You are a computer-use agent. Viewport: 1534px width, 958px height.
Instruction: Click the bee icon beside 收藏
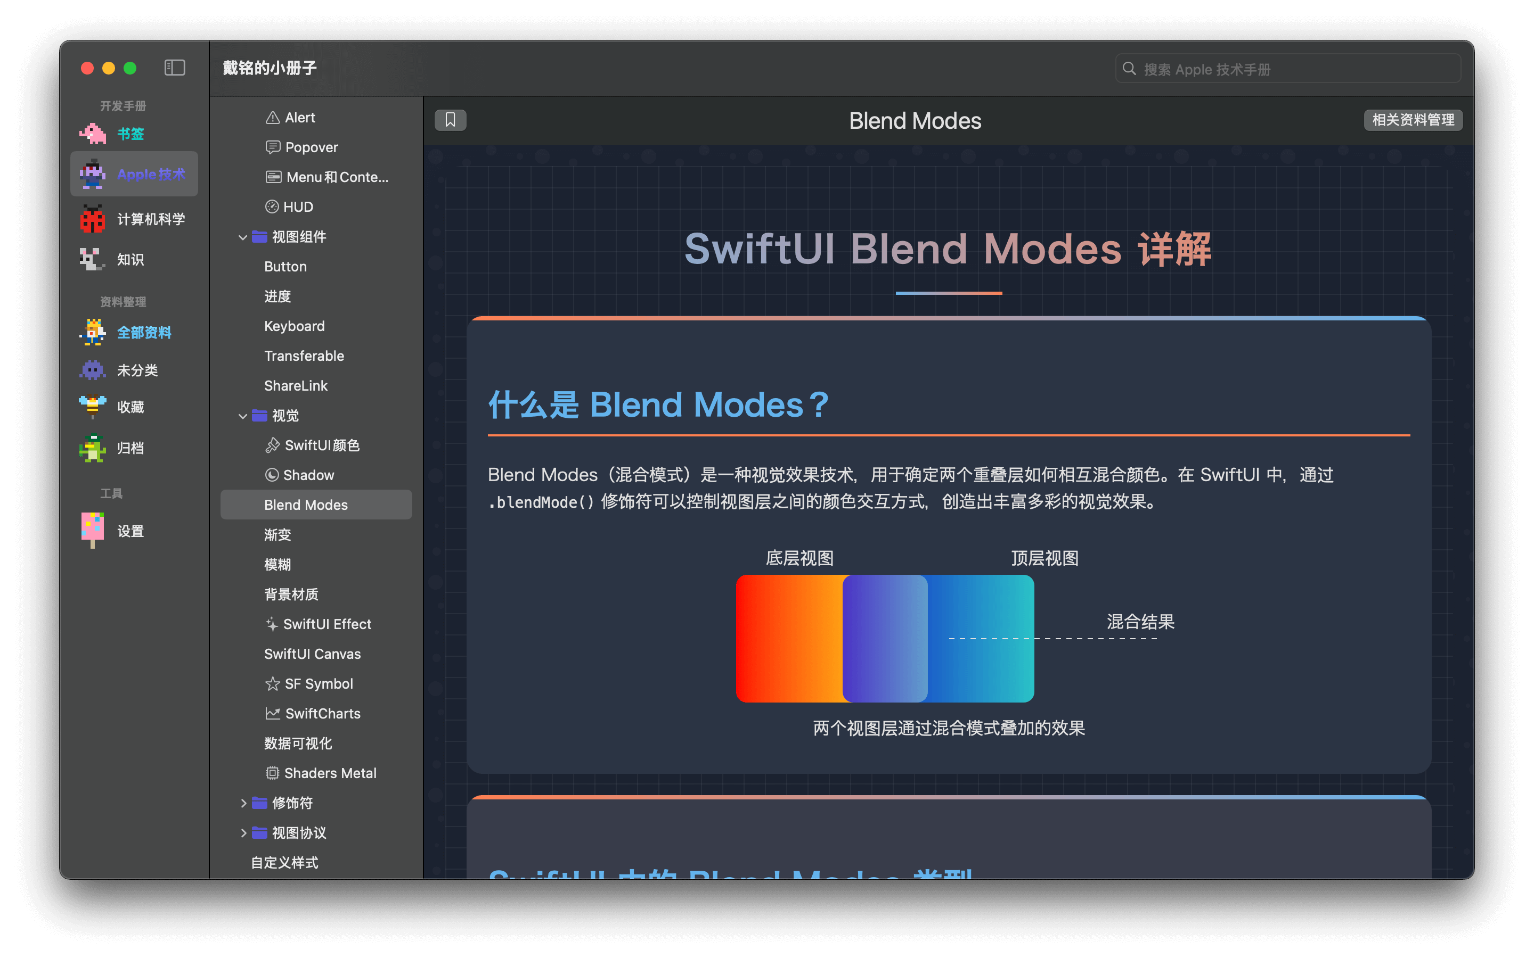point(93,406)
